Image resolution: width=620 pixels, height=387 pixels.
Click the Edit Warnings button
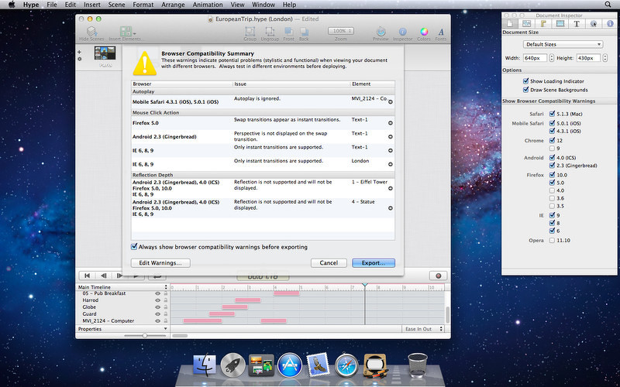click(160, 263)
